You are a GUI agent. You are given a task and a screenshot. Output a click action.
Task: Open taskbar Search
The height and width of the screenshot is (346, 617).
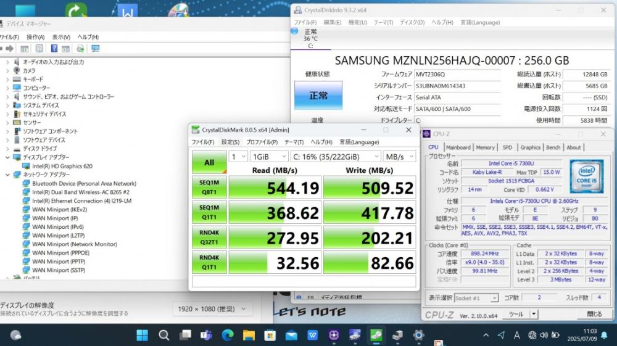(164, 335)
